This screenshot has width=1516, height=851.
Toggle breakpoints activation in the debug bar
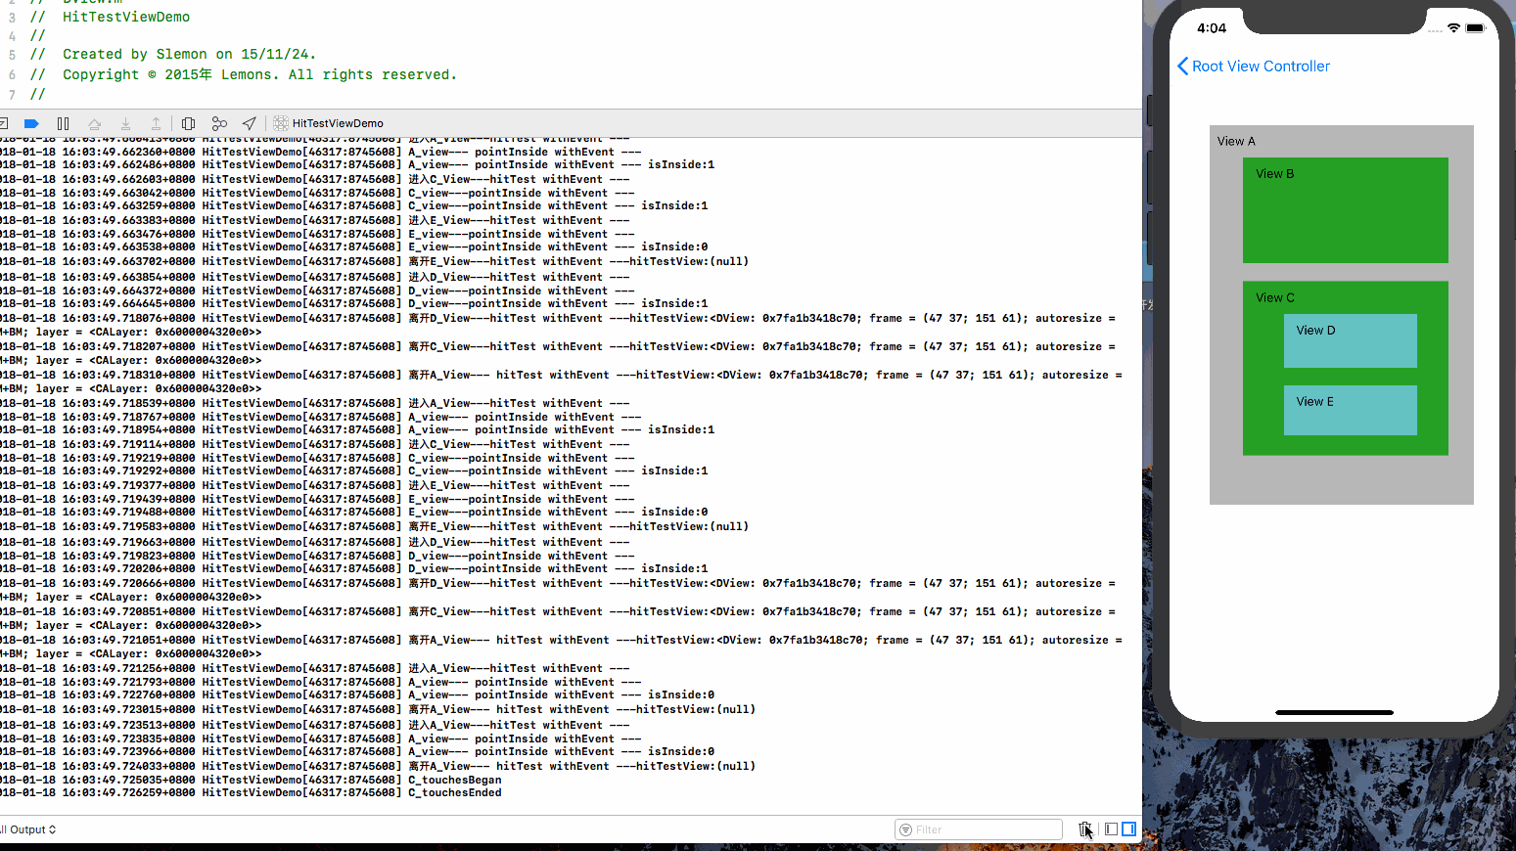[x=31, y=123]
